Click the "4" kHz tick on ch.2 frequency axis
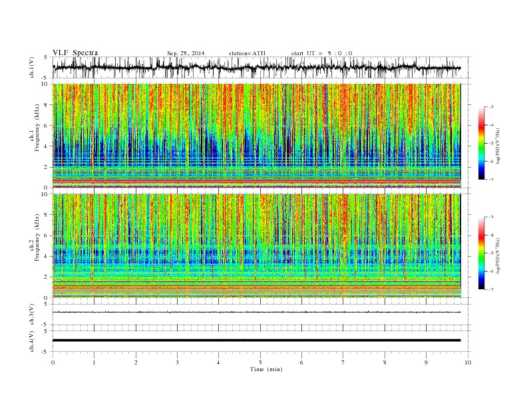This screenshot has height=407, width=527. [x=47, y=257]
